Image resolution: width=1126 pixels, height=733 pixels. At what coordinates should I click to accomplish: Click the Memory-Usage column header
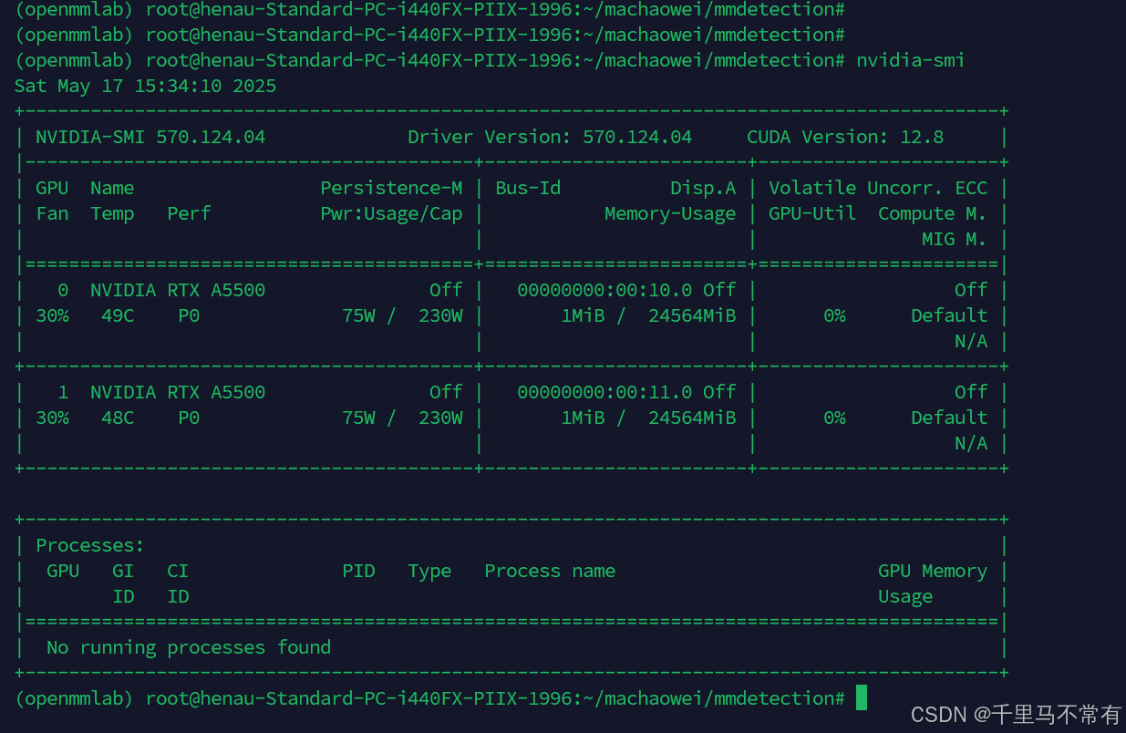[x=670, y=213]
